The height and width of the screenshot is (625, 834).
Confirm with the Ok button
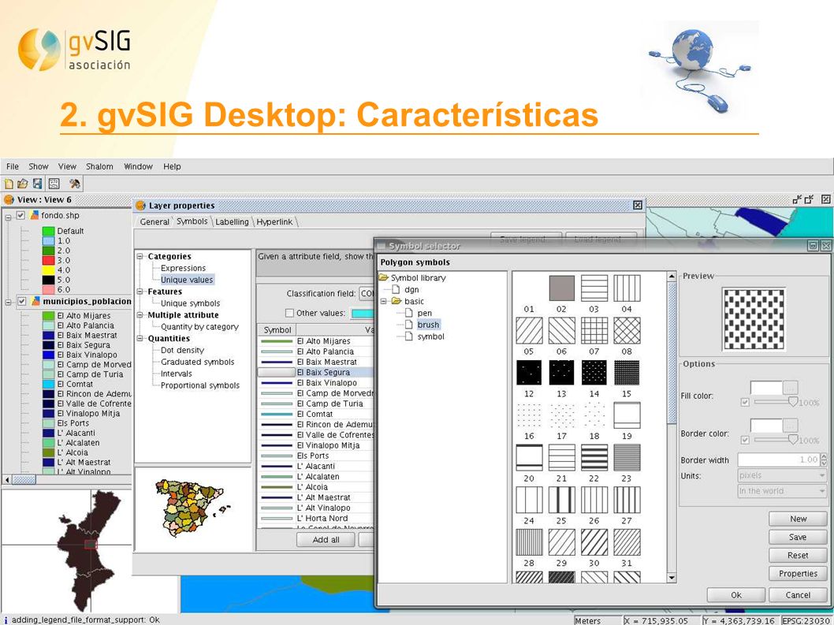(736, 595)
